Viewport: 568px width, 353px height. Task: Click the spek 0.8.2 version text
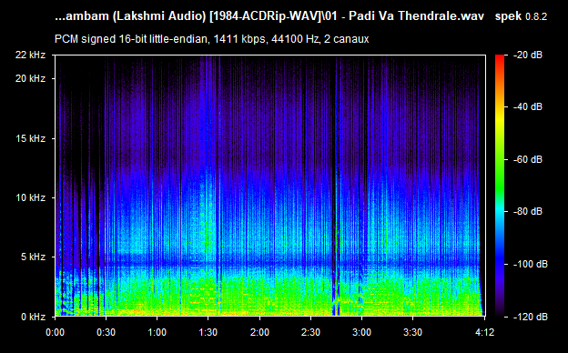click(x=521, y=16)
